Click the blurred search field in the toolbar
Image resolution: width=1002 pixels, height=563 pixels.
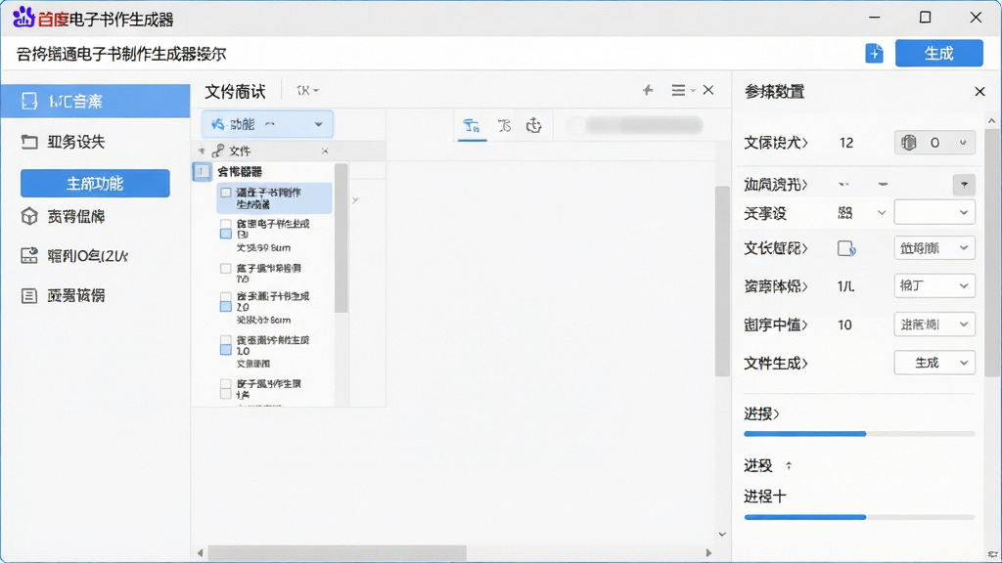[x=642, y=125]
